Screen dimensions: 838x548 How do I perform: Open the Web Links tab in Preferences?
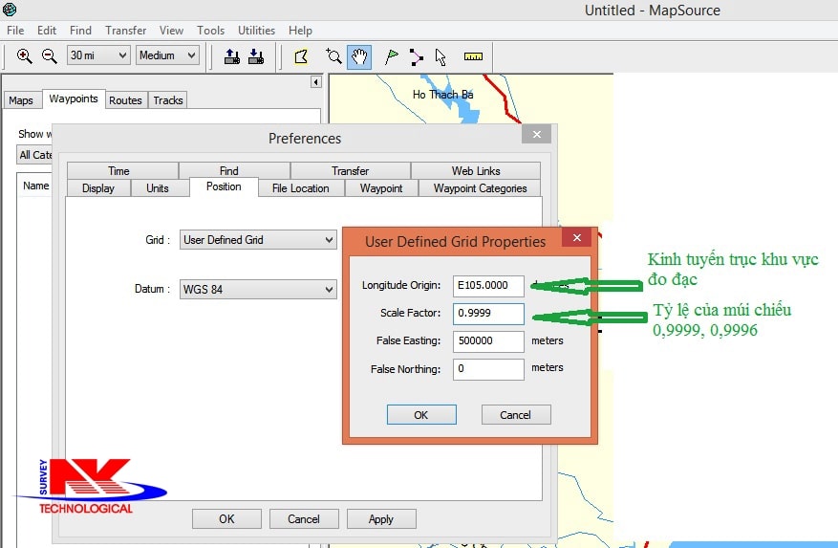(476, 171)
